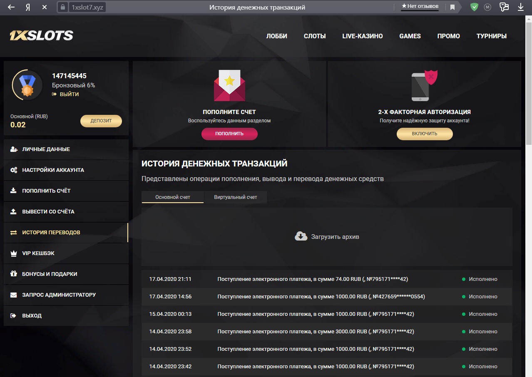Click the 3000.00 RUB payment description
Screen dimensions: 532x377
pos(316,332)
